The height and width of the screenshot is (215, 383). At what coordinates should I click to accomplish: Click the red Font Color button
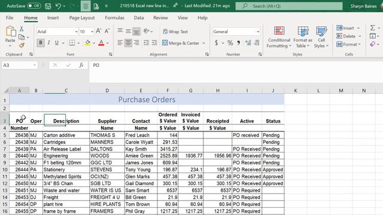tap(101, 43)
